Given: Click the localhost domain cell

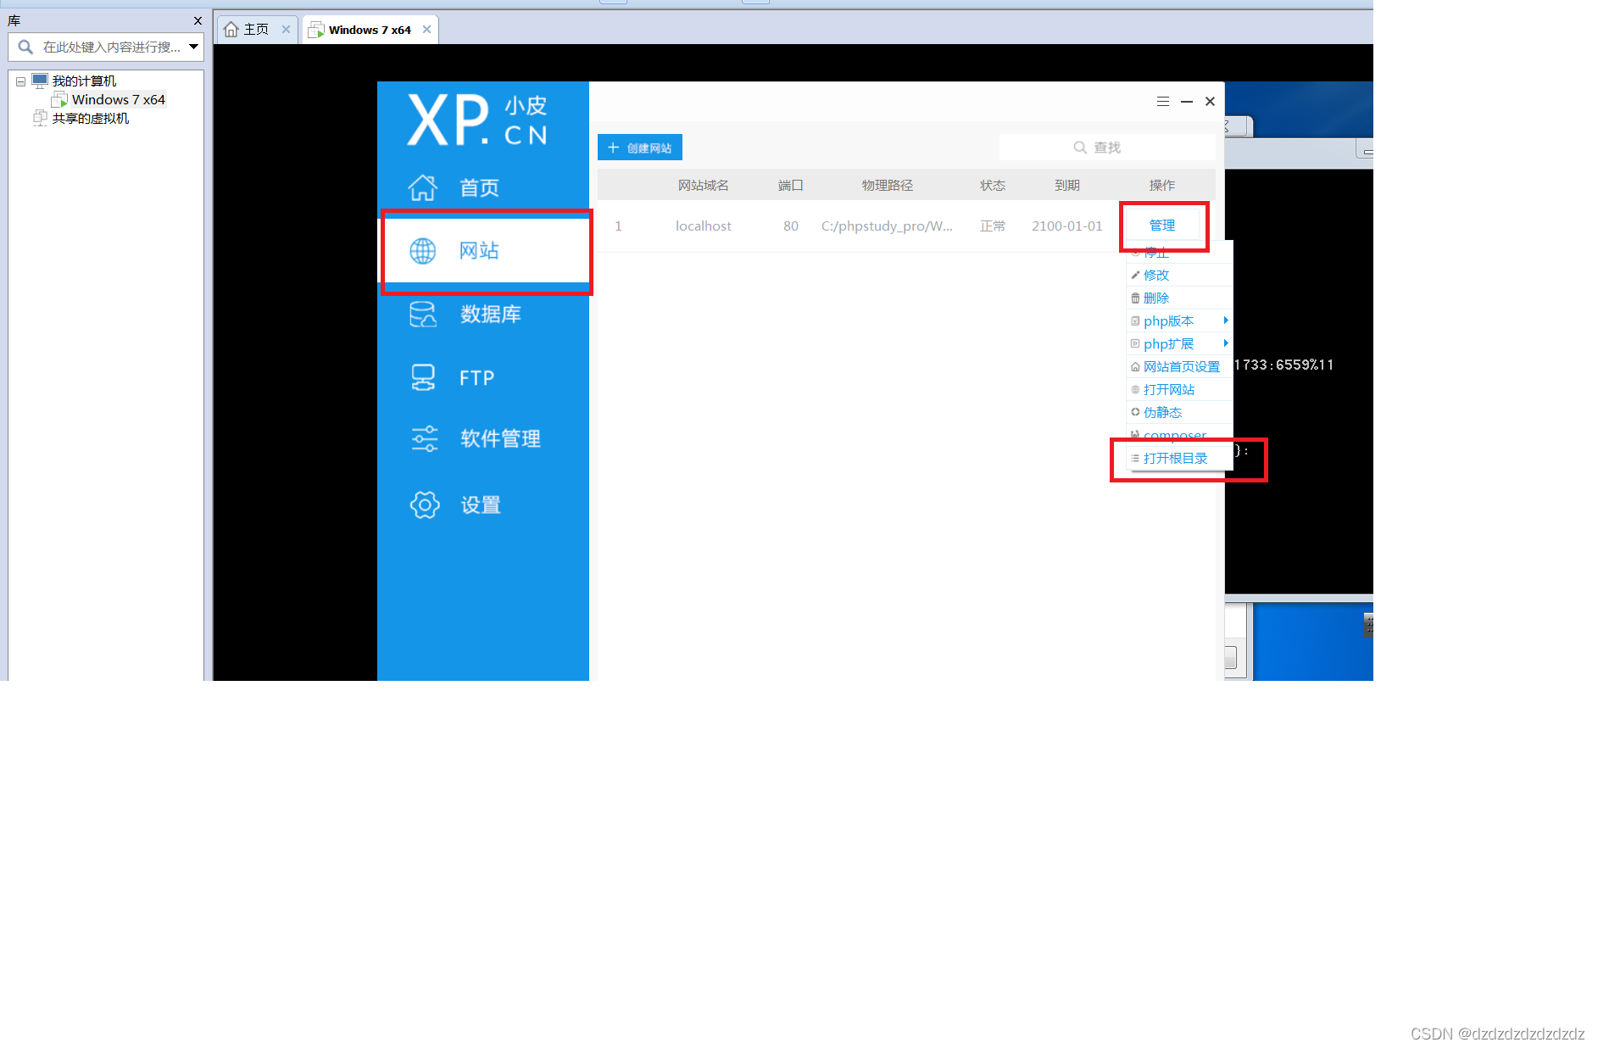Looking at the screenshot, I should click(x=704, y=226).
